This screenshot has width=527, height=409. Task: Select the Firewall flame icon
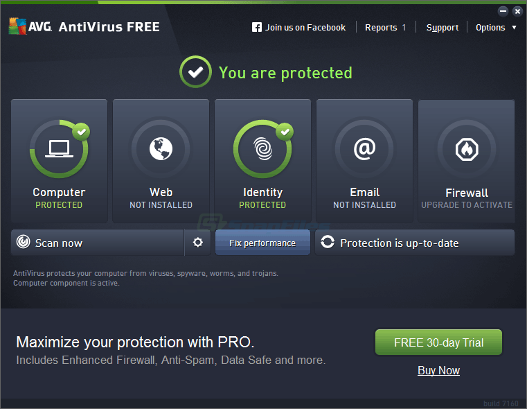click(466, 149)
